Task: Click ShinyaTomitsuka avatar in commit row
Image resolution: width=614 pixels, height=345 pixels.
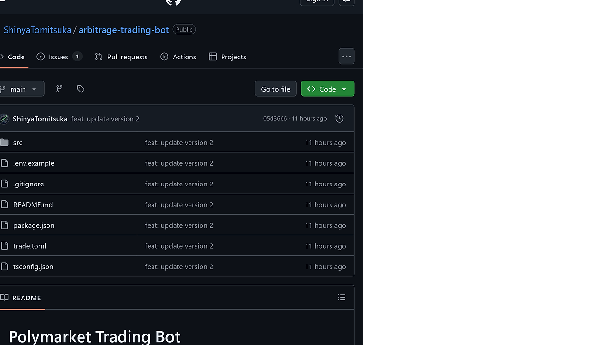Action: [4, 119]
